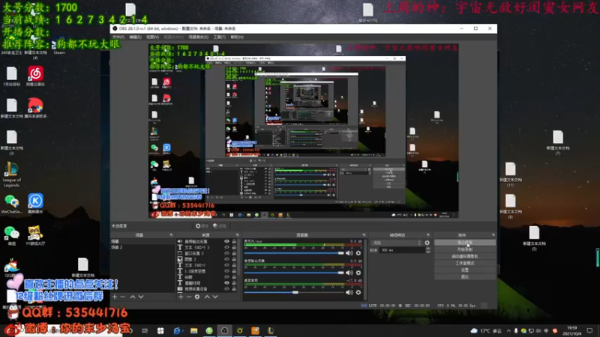Viewport: 600px width, 337px height.
Task: Toggle visibility of 文本 (GDI+) 3 source
Action: pyautogui.click(x=226, y=247)
